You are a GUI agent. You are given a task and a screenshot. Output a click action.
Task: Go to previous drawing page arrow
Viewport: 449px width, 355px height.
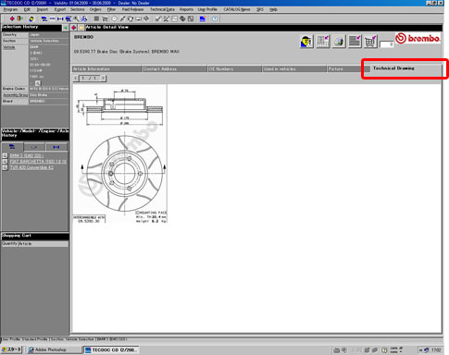[x=76, y=79]
